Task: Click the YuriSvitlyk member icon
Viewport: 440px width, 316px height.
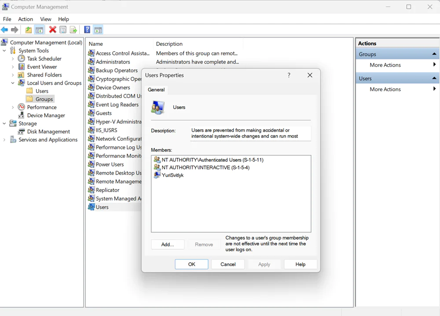Action: (157, 175)
